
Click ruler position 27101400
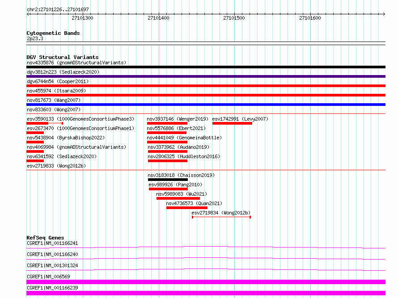coord(158,18)
